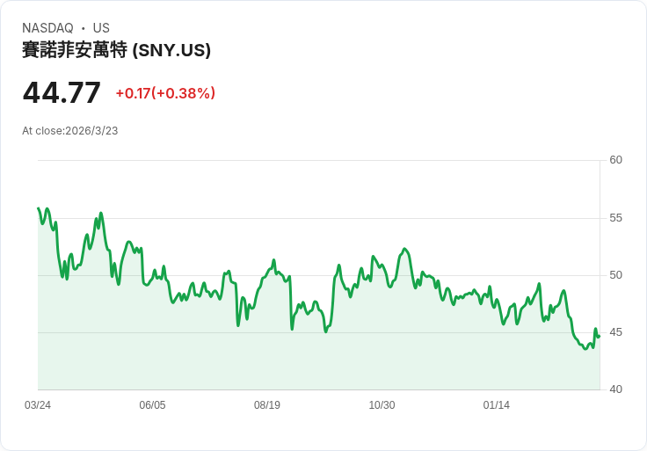Open the 賽諾菲安萬特 (SNY.US) stock title
This screenshot has width=647, height=451.
[116, 50]
